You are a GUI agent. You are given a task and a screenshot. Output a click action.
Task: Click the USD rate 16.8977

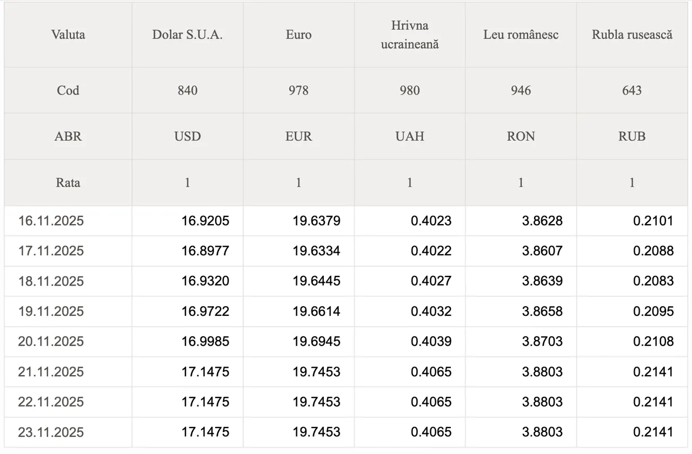pos(205,251)
